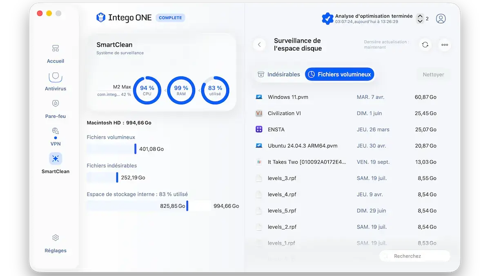This screenshot has width=490, height=276.
Task: Click the Dernière actualisation : maintenant text
Action: pos(386,45)
